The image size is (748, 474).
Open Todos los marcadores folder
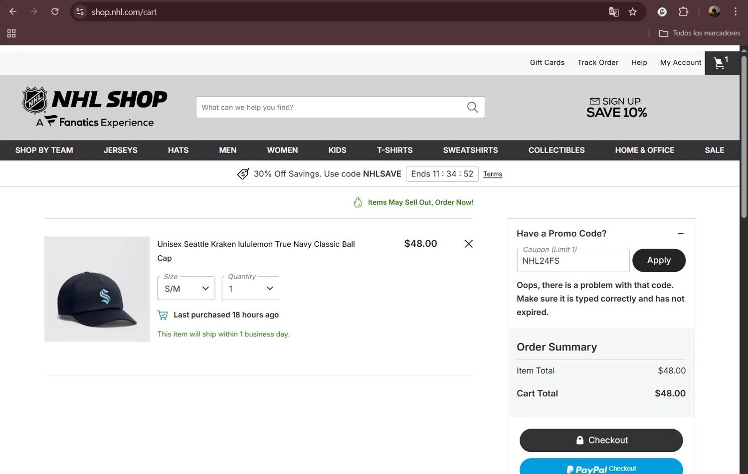[699, 33]
